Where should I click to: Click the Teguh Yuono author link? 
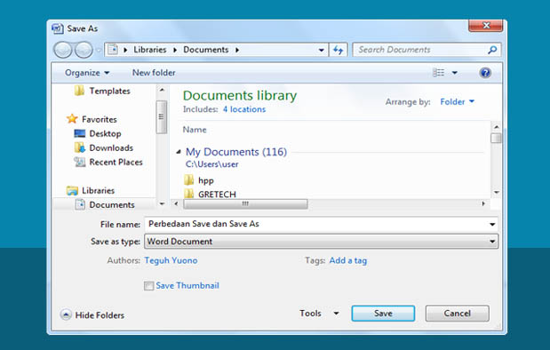(171, 260)
